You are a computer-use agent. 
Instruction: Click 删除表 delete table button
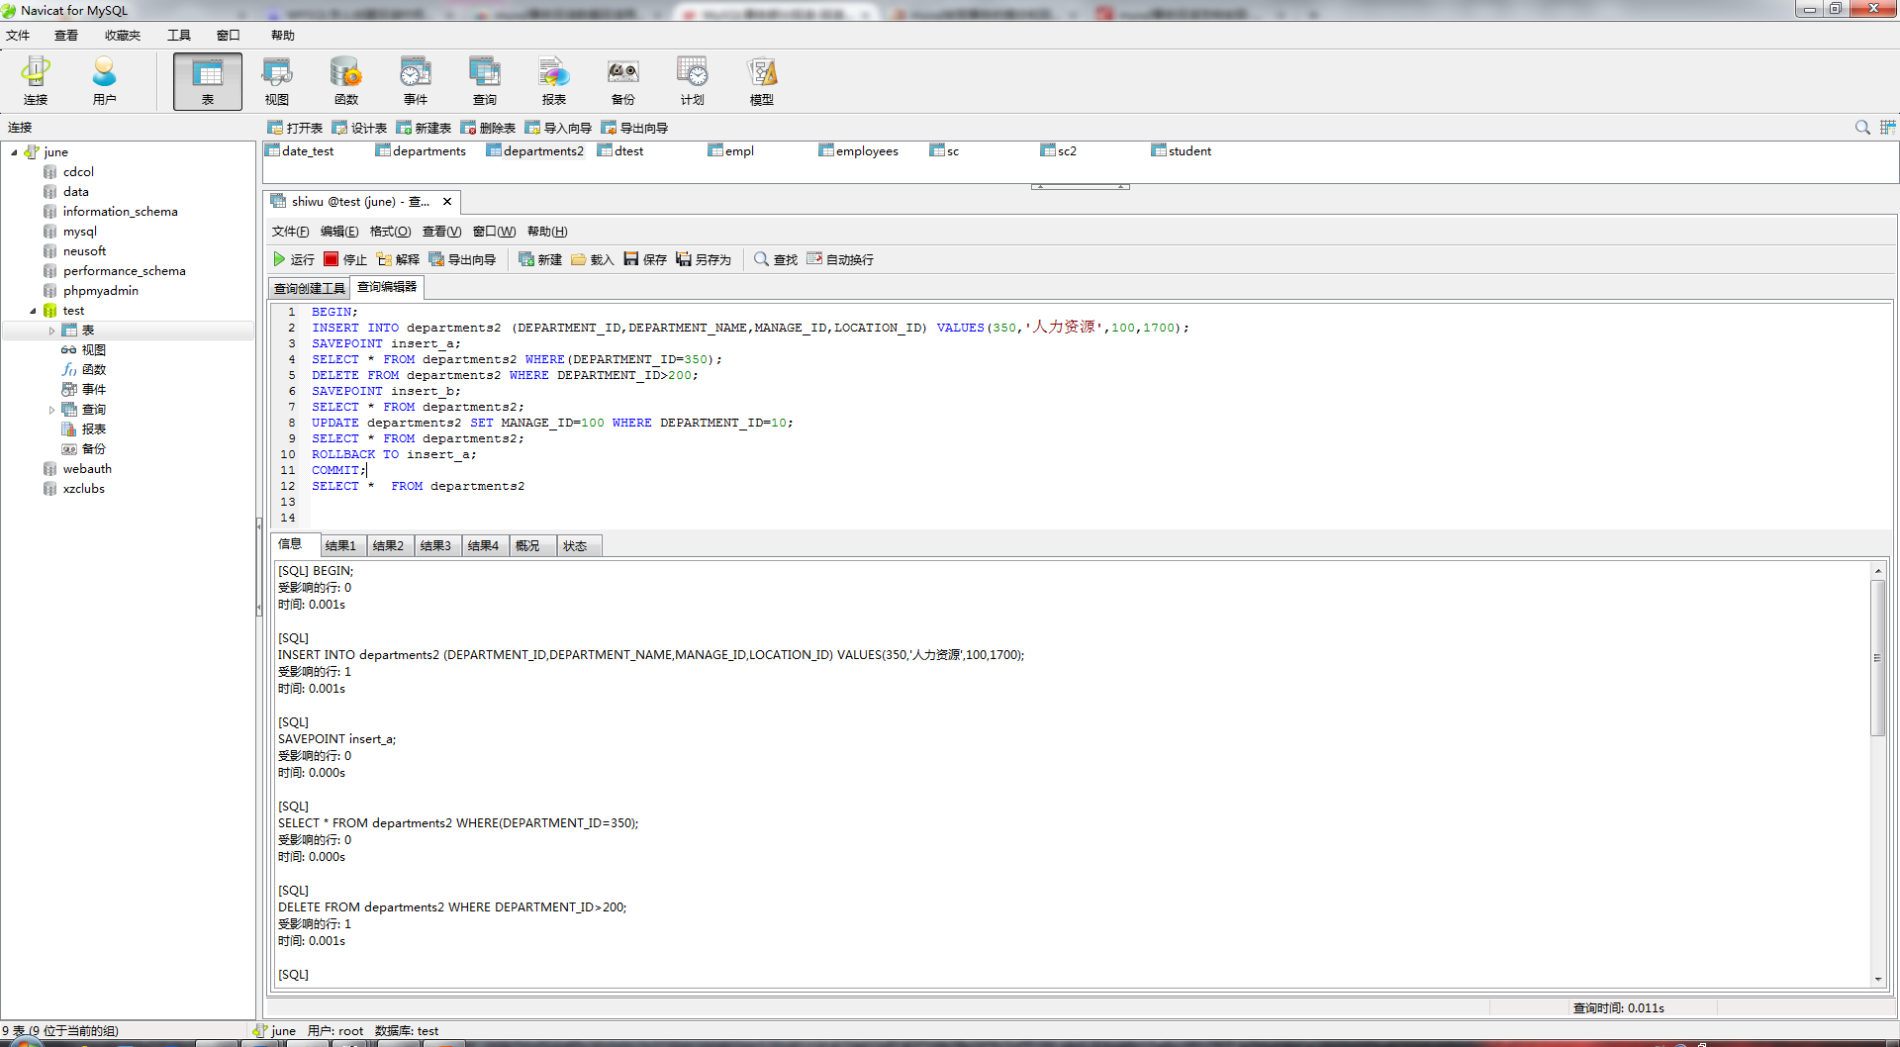488,128
